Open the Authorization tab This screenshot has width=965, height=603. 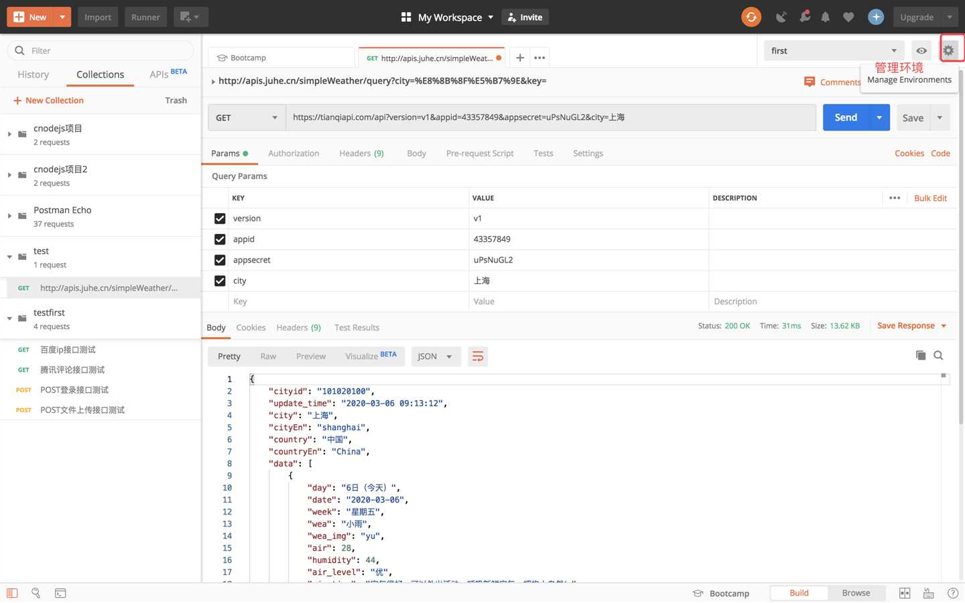[294, 153]
